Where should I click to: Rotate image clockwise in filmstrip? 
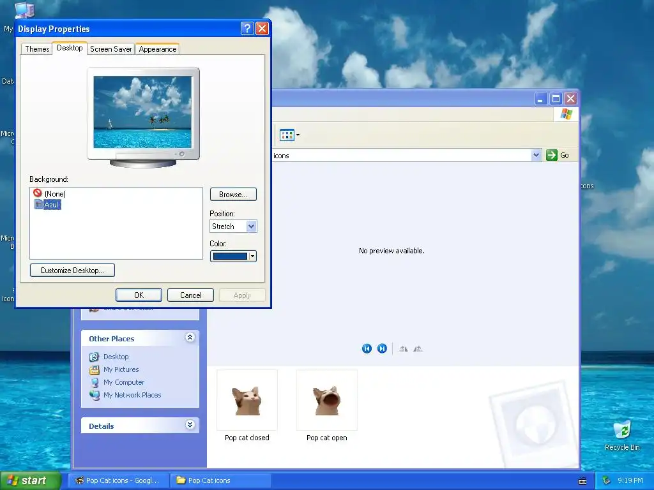(403, 349)
